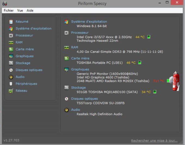Select Stockage in the sidebar list

(23, 63)
